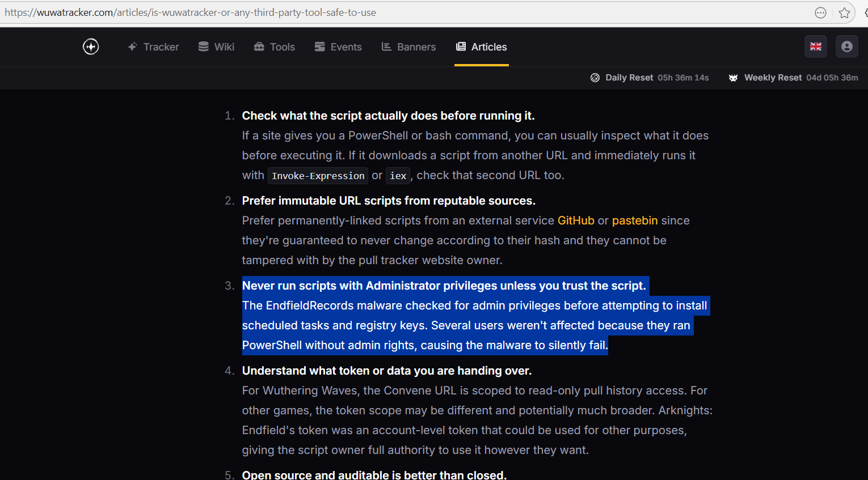
Task: Click heading "Open source and auditable is better"
Action: (x=374, y=475)
